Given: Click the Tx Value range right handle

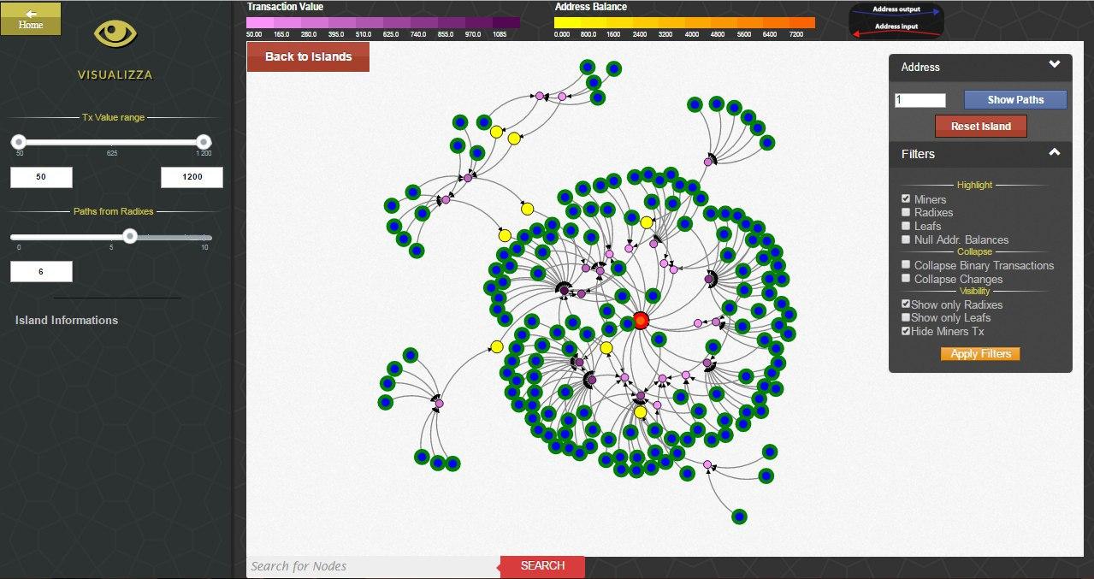Looking at the screenshot, I should pyautogui.click(x=204, y=142).
